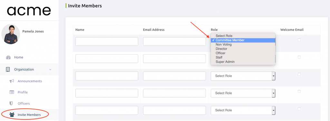Click the Role column header
This screenshot has height=121, width=330.
(x=214, y=30)
